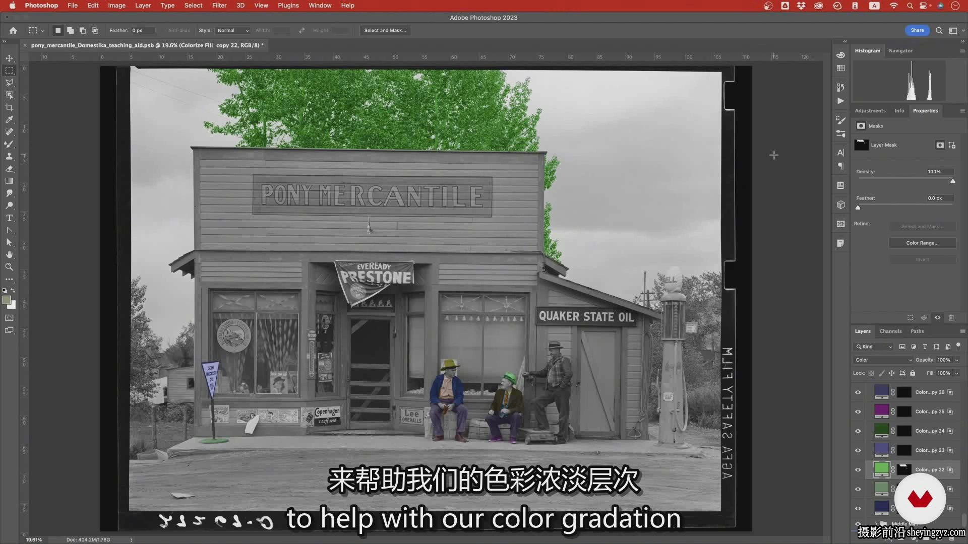Open the Fill slider dropdown arrow
Viewport: 968px width, 544px height.
(956, 373)
